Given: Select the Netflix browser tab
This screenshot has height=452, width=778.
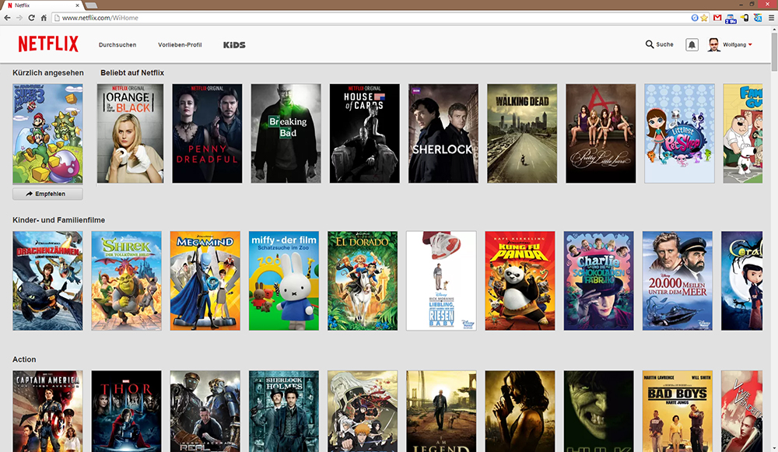Looking at the screenshot, I should [43, 5].
